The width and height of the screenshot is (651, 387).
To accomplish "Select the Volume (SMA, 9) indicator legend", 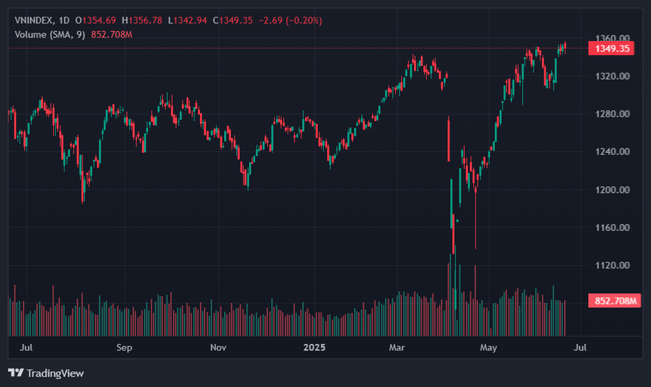I will pyautogui.click(x=49, y=35).
